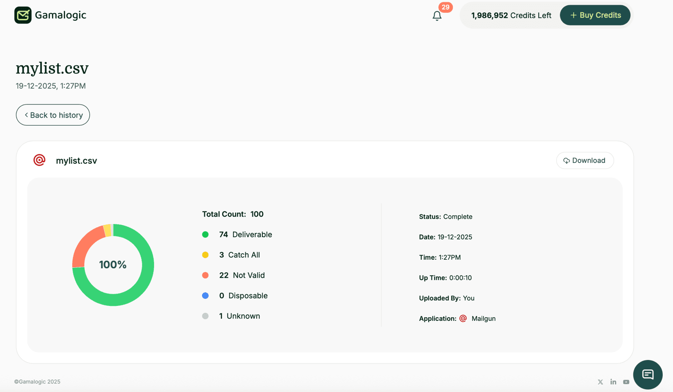The height and width of the screenshot is (392, 673).
Task: Open the YouTube icon in footer
Action: click(x=626, y=382)
